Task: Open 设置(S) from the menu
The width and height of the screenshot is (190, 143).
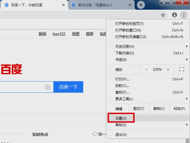Action: pyautogui.click(x=148, y=118)
